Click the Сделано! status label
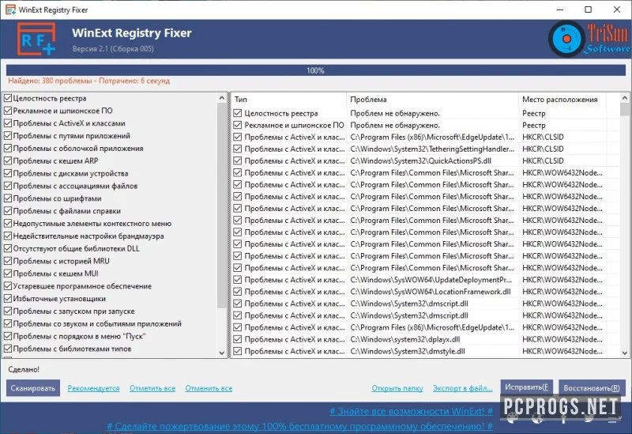632x434 pixels. pos(24,369)
